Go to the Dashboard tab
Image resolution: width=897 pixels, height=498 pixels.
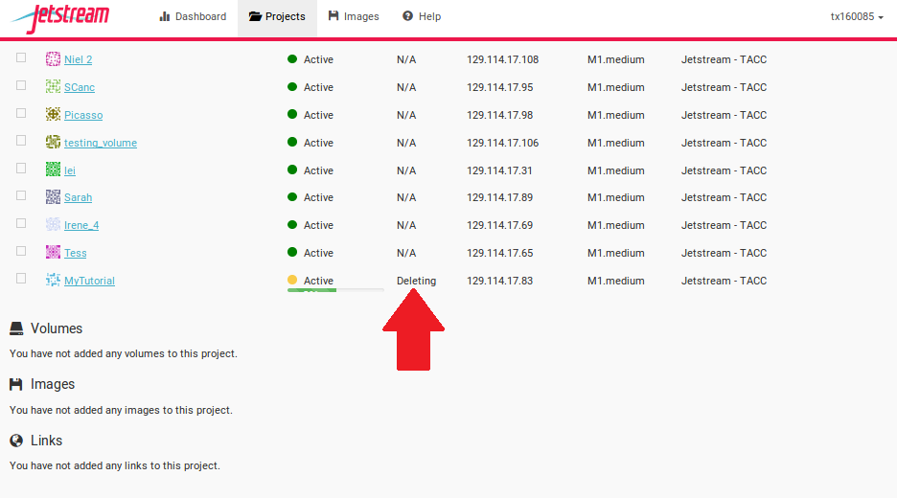[x=193, y=16]
